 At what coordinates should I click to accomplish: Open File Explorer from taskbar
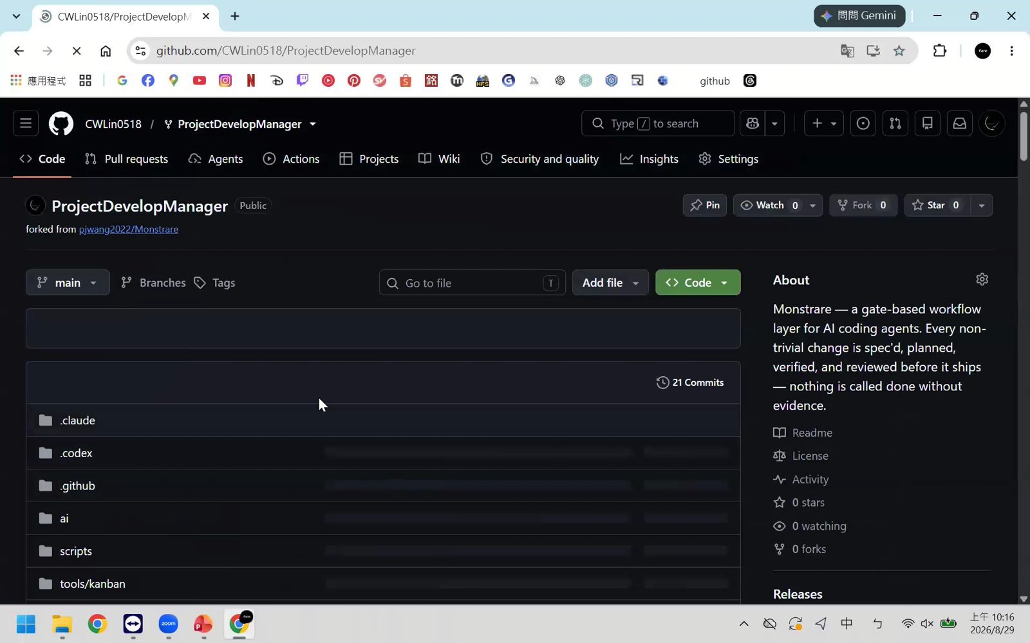62,624
